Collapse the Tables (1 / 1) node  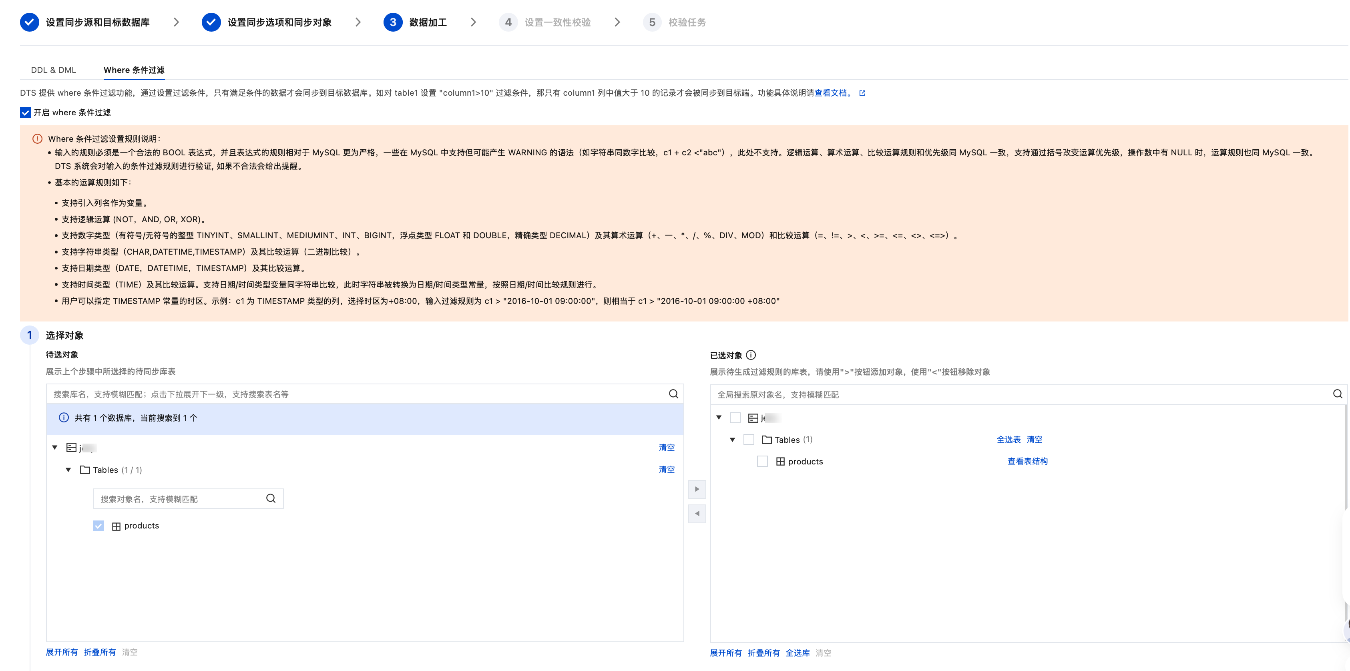(x=68, y=470)
